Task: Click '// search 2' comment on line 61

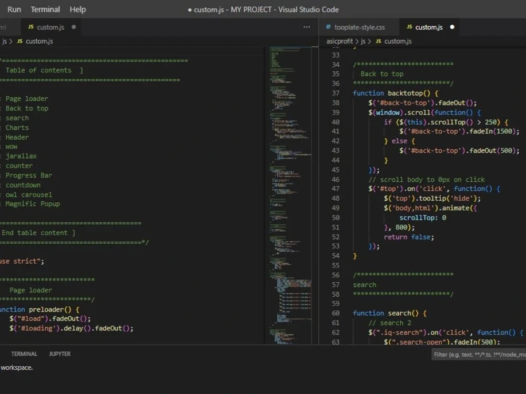Action: click(389, 323)
